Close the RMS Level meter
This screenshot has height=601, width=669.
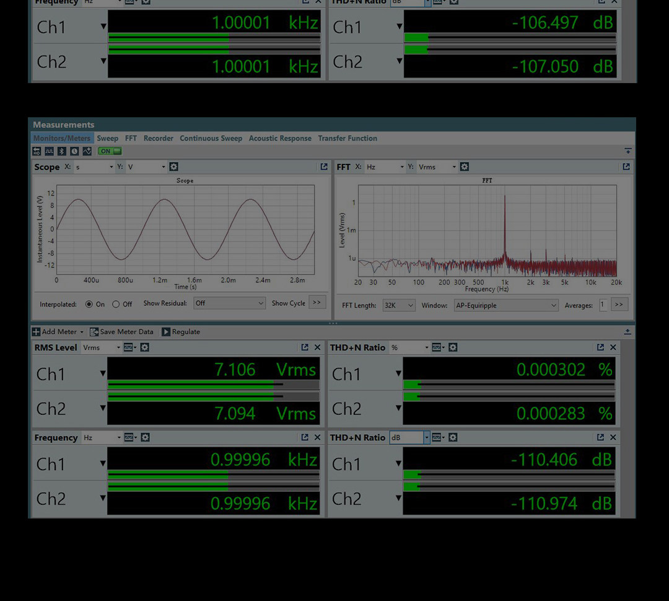(317, 347)
